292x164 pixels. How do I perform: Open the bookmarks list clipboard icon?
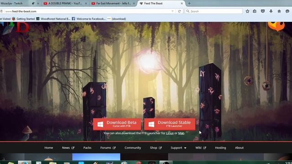pyautogui.click(x=255, y=11)
